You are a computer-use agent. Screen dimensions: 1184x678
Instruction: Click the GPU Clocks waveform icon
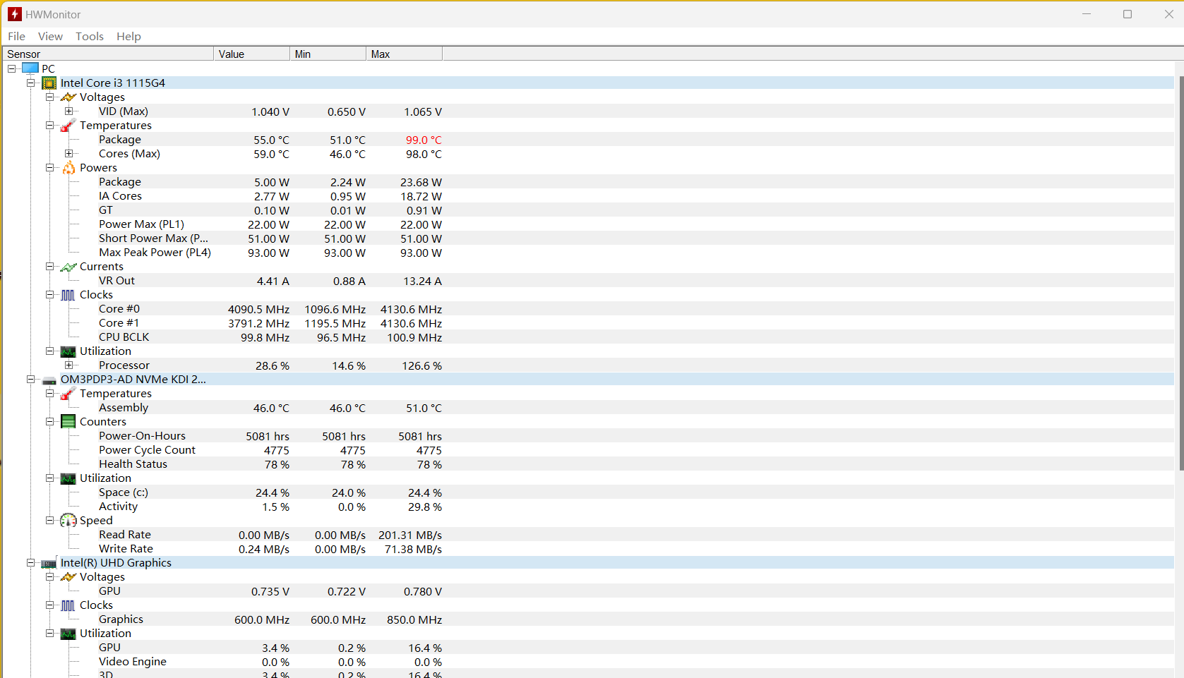[x=68, y=605]
